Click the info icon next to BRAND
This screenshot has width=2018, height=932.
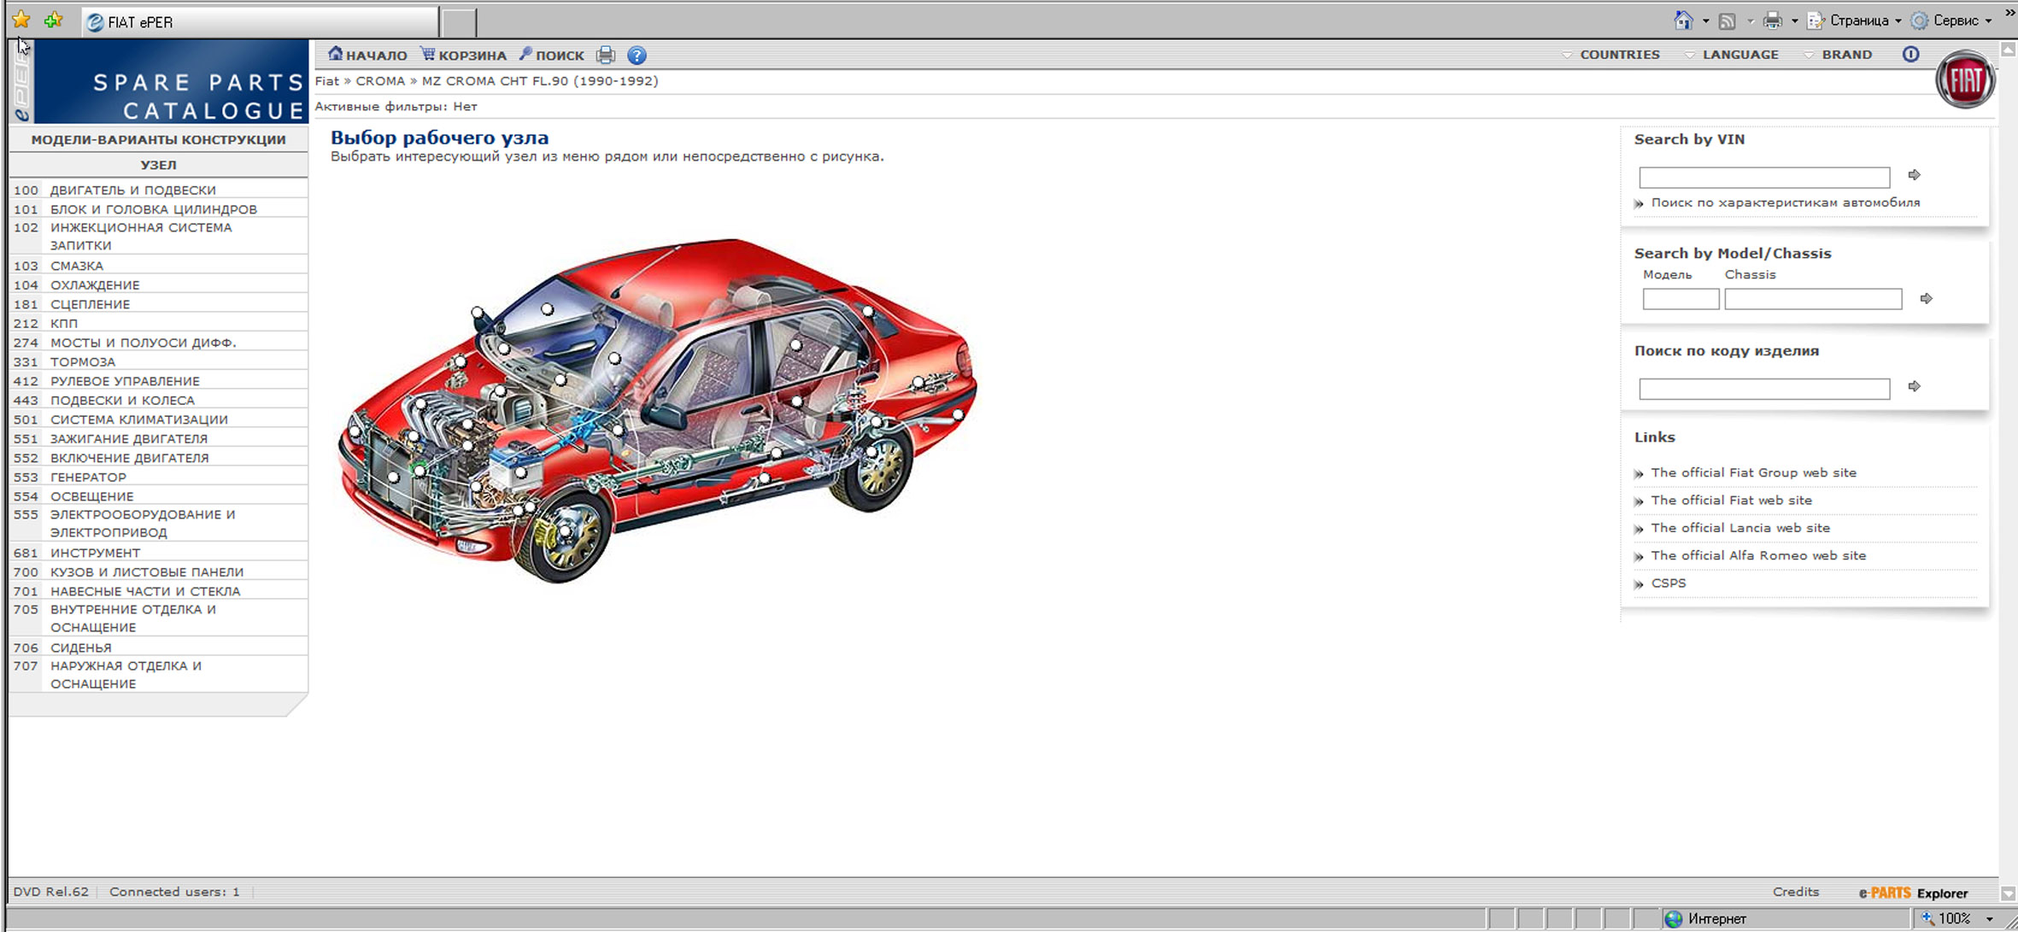[1911, 55]
